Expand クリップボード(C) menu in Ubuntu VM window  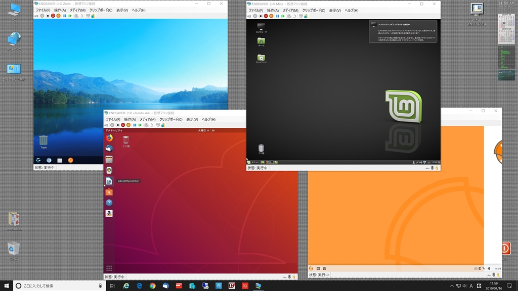(x=171, y=119)
